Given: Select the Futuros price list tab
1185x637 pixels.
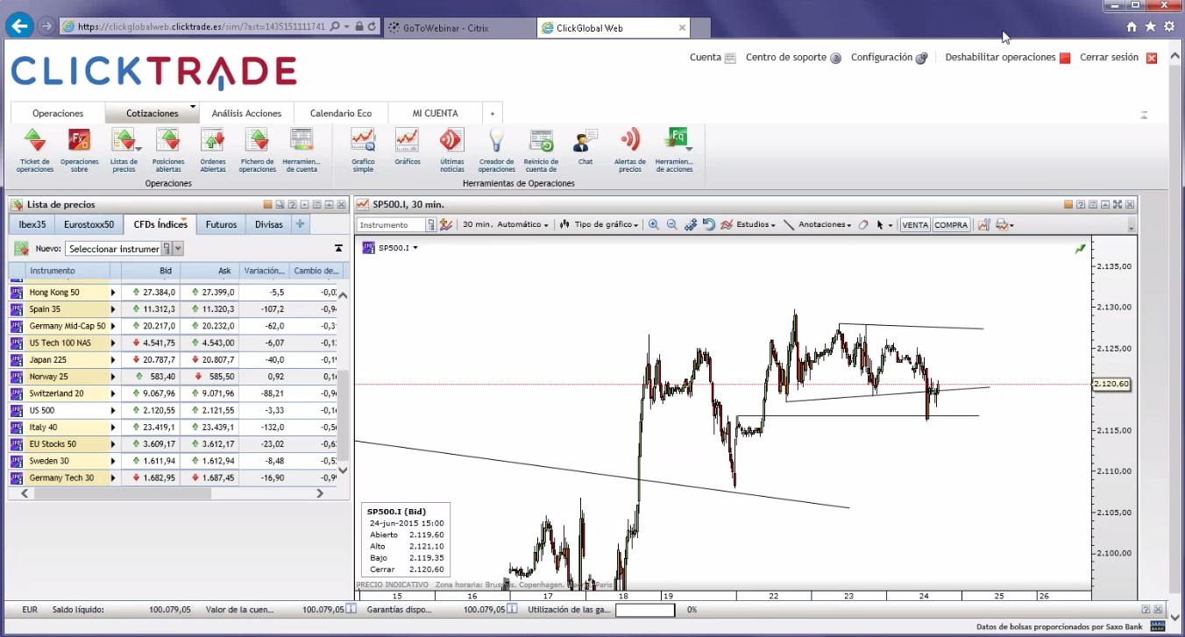Looking at the screenshot, I should pyautogui.click(x=222, y=224).
